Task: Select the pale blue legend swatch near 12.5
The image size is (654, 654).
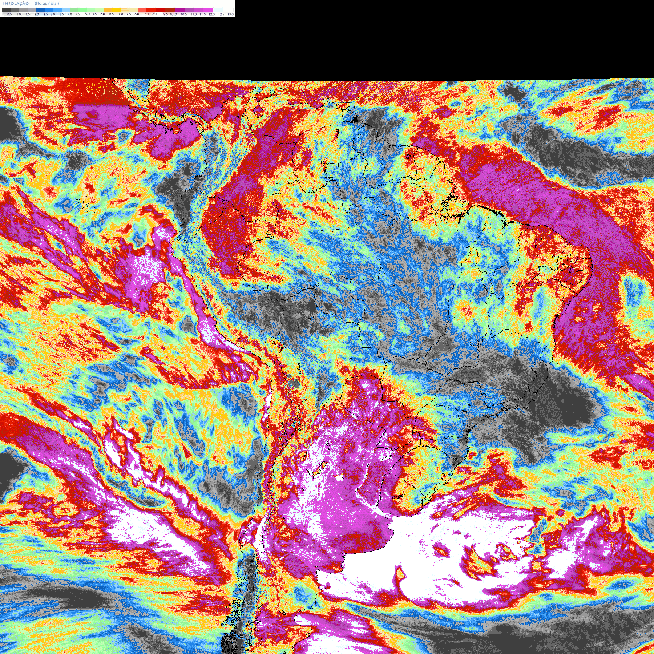Action: click(218, 10)
